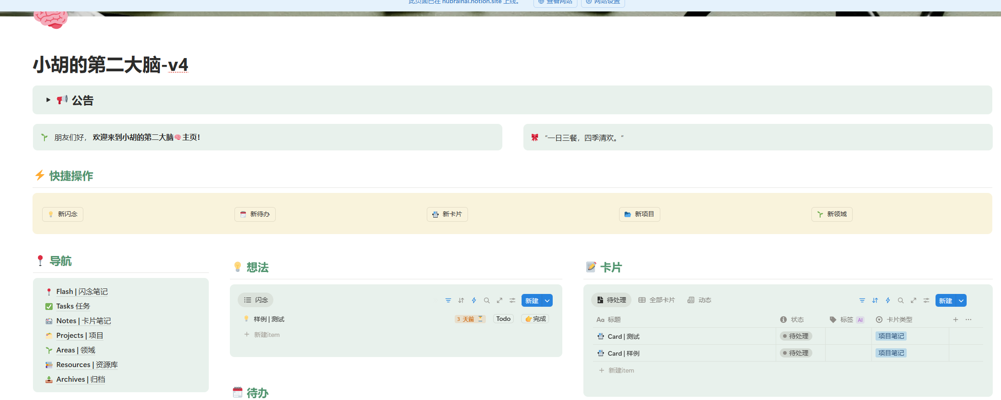Click the brain page icon
Image resolution: width=1001 pixels, height=400 pixels.
point(50,20)
